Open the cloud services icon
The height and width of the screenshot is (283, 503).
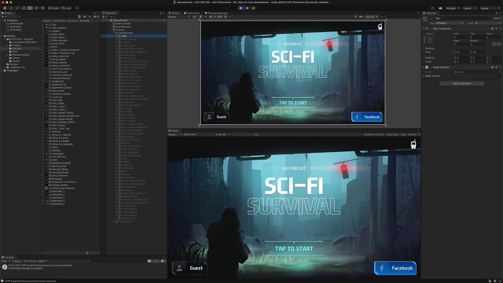tap(440, 8)
